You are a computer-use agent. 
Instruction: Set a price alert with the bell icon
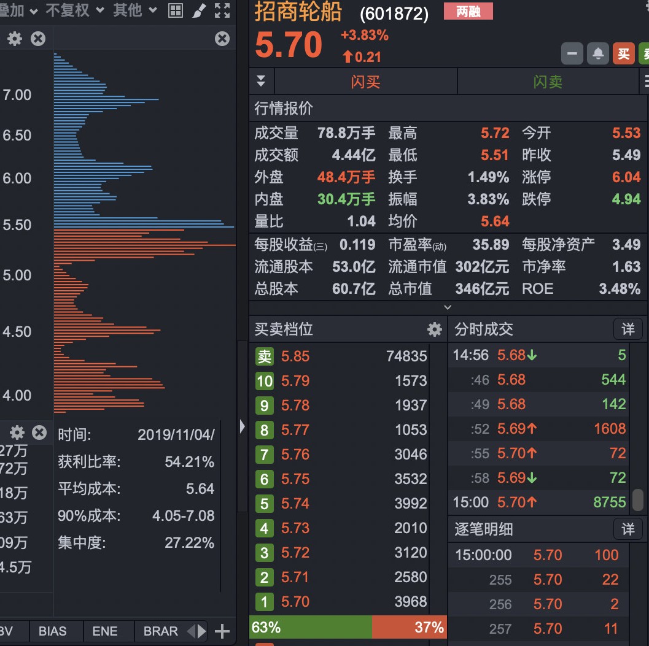click(598, 54)
